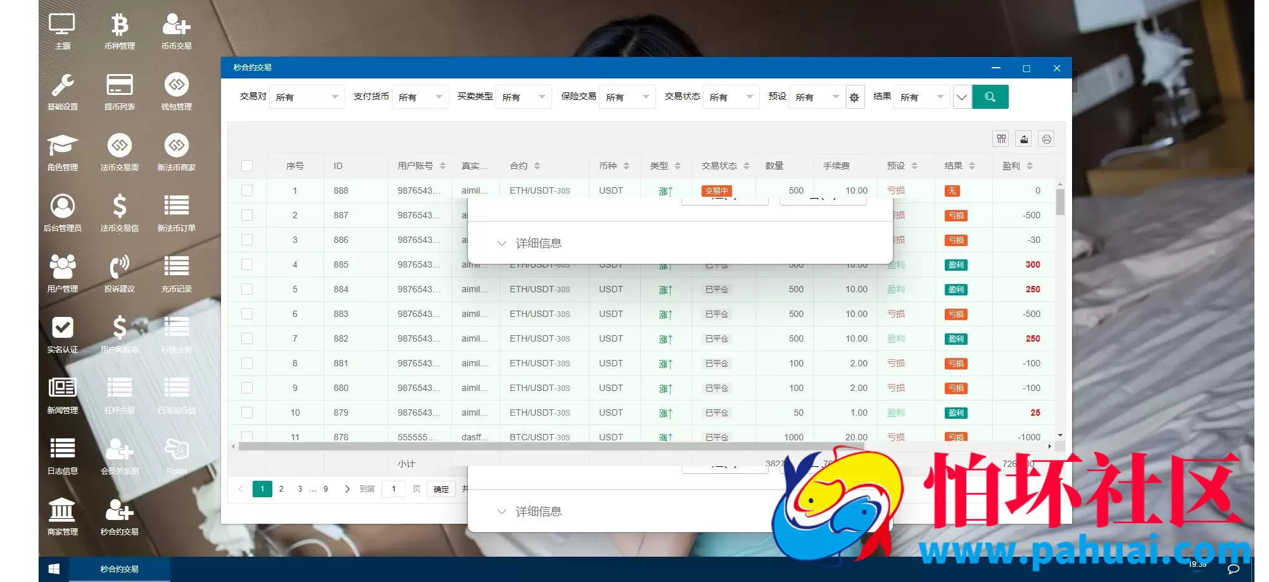The height and width of the screenshot is (582, 1269).
Task: Check the row with ID 884
Action: 247,289
